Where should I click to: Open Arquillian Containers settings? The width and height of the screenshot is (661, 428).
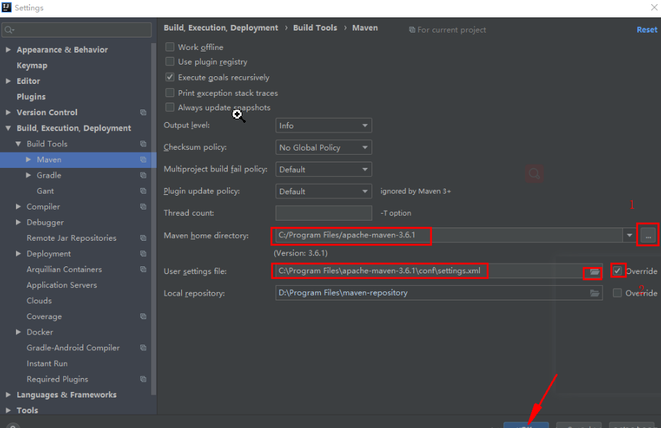pyautogui.click(x=64, y=269)
